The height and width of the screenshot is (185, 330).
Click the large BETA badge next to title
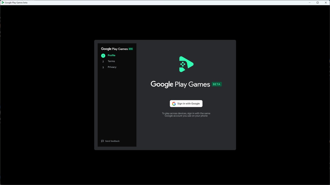coord(217,84)
